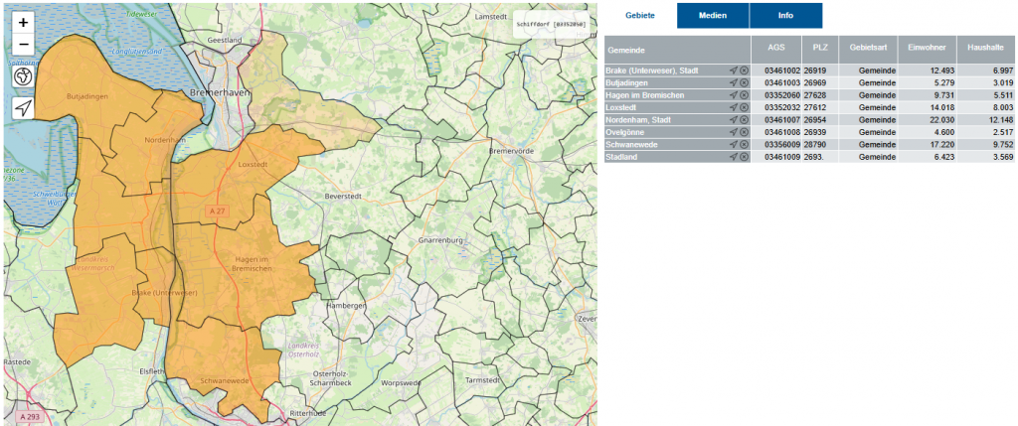This screenshot has width=1018, height=426.
Task: Navigate to Loxstedt via arrow icon
Action: pos(734,107)
